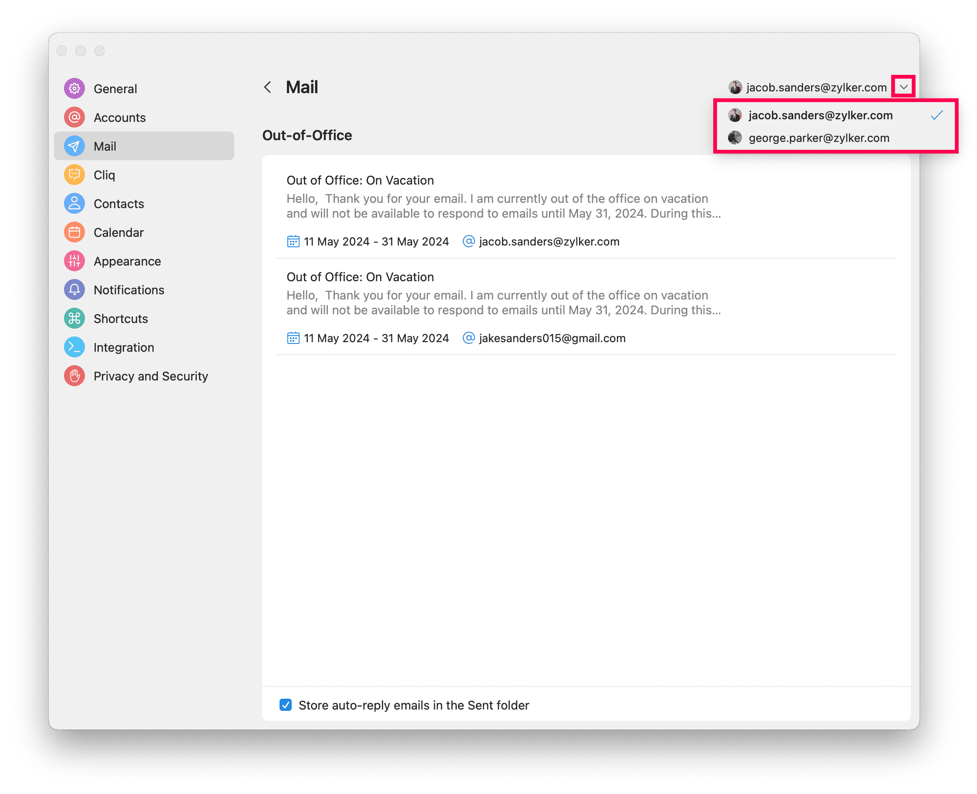Click the Appearance sliders icon
The image size is (977, 794).
[x=74, y=261]
